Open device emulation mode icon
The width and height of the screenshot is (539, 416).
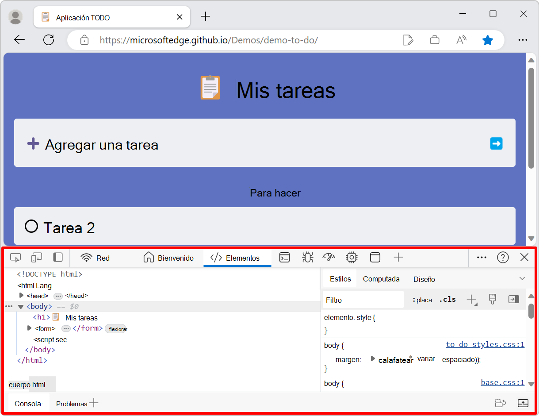click(x=36, y=257)
